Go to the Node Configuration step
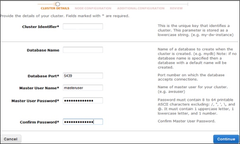 93,8
